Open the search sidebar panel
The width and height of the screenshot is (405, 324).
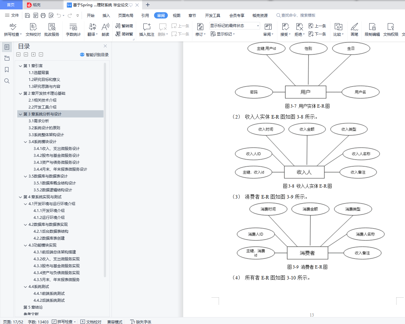click(7, 81)
